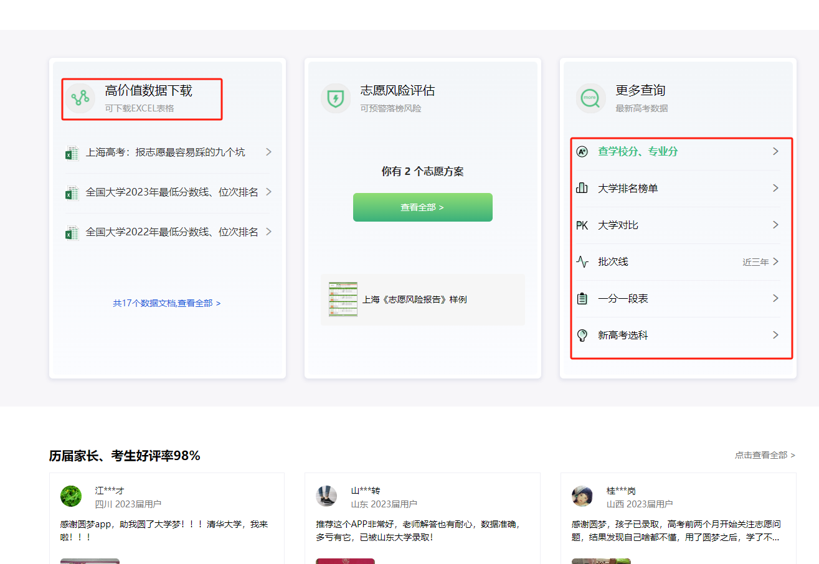Image resolution: width=819 pixels, height=564 pixels.
Task: Click the Excel icon for 2022年最低分数线 file
Action: pyautogui.click(x=72, y=232)
